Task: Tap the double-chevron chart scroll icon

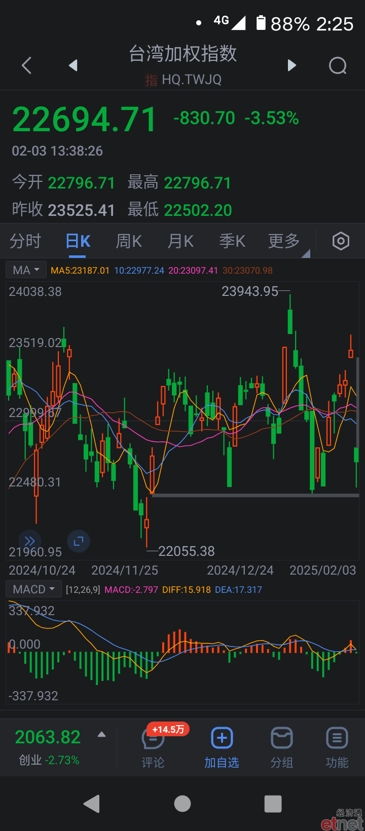Action: tap(30, 541)
